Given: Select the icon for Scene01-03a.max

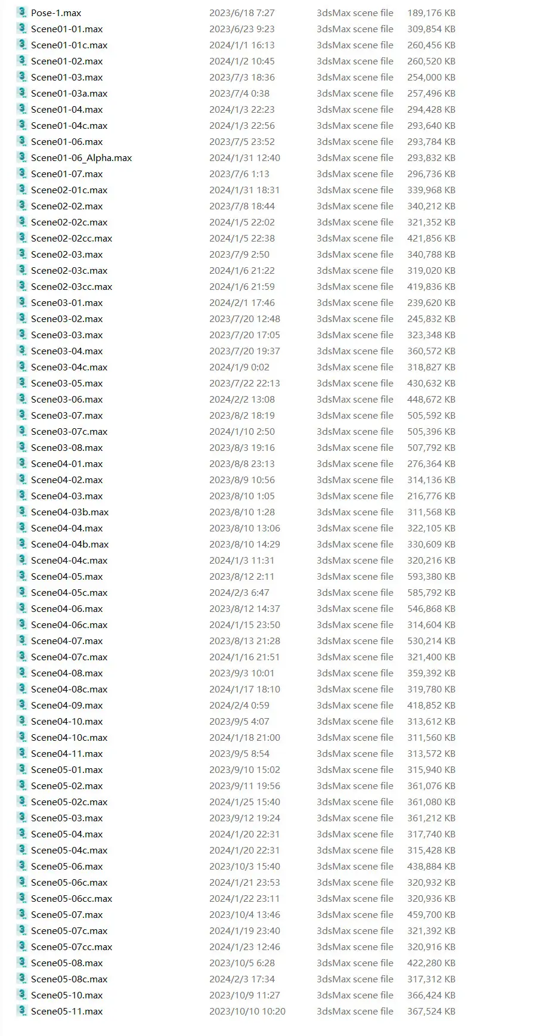Looking at the screenshot, I should [x=22, y=93].
